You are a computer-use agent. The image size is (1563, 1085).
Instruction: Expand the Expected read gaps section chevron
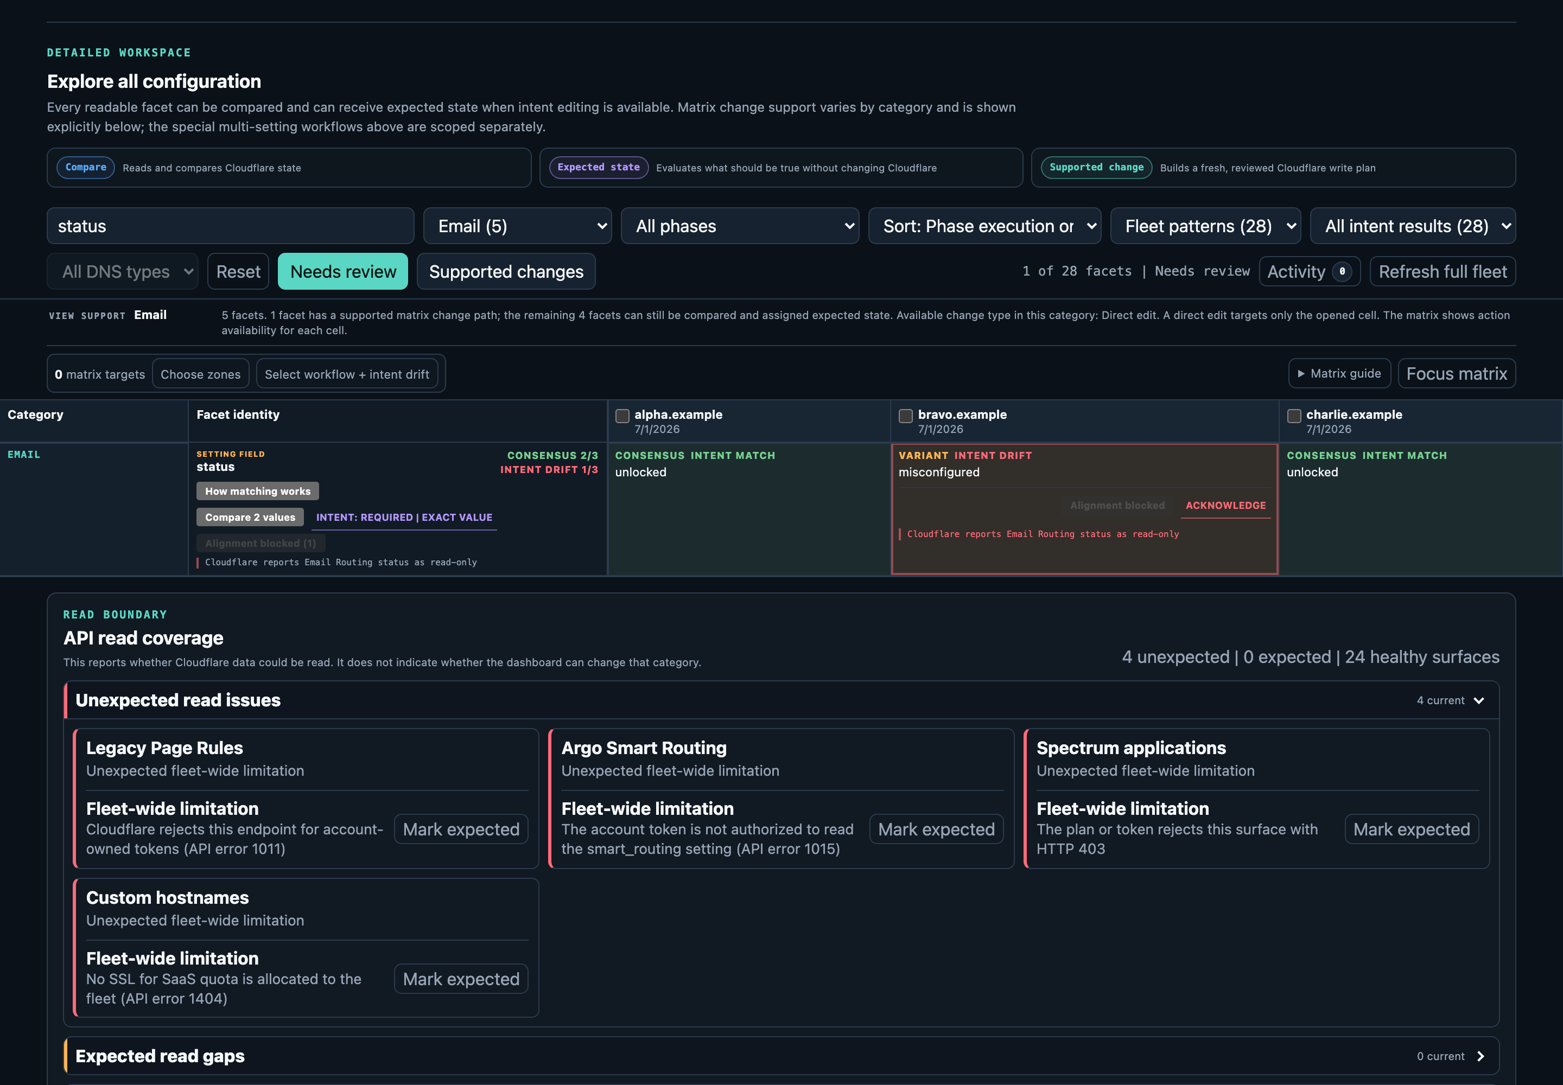point(1480,1056)
